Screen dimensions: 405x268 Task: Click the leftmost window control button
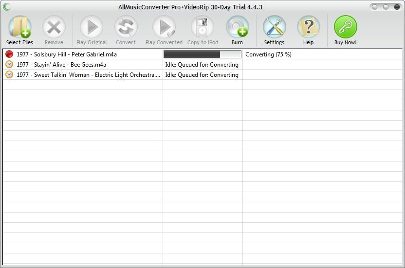click(x=374, y=7)
